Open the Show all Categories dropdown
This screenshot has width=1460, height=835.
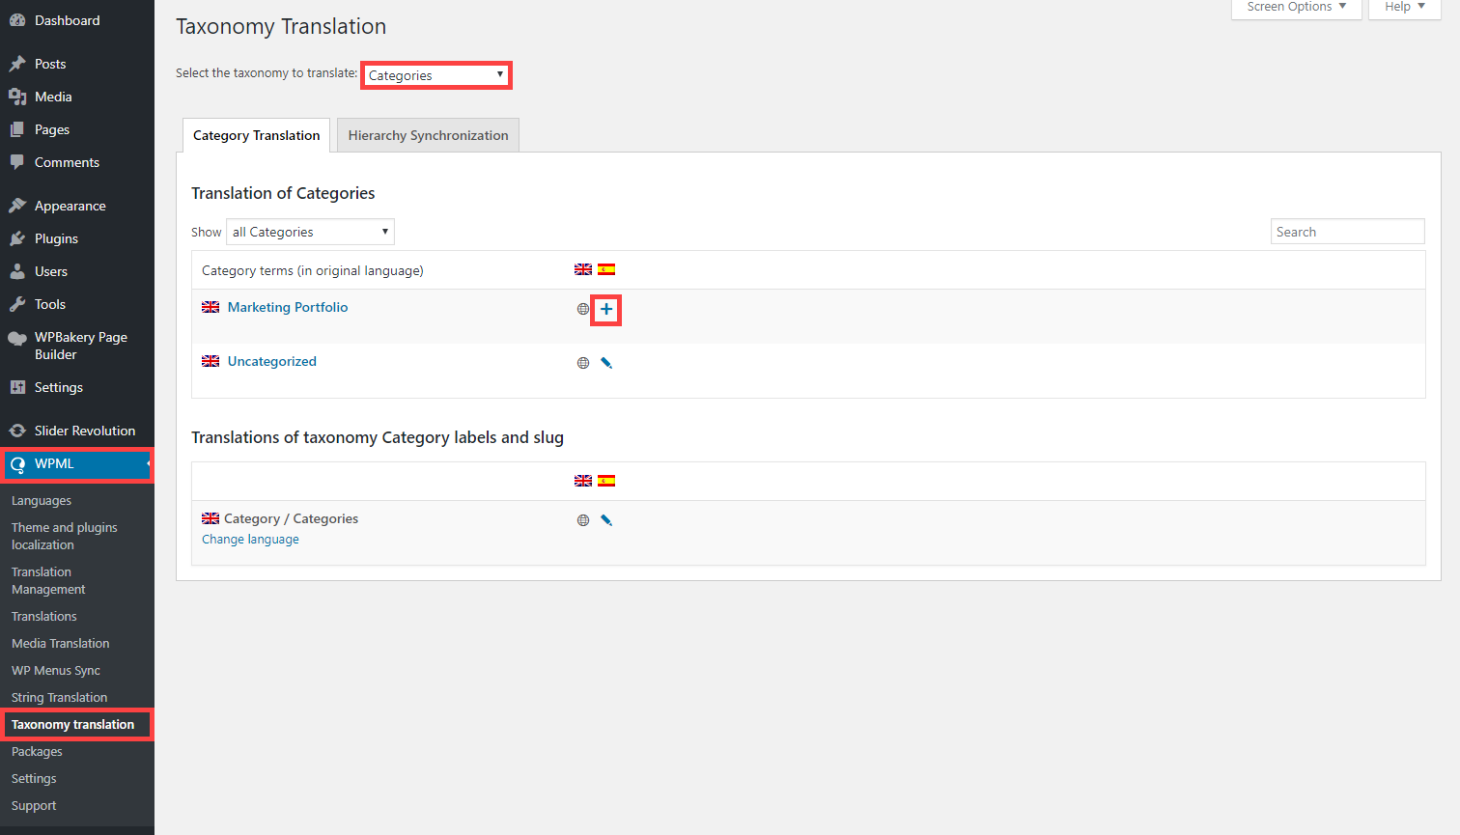310,232
